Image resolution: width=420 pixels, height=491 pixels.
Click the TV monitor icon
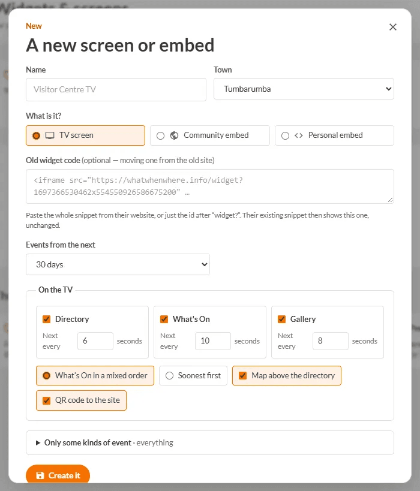(50, 135)
